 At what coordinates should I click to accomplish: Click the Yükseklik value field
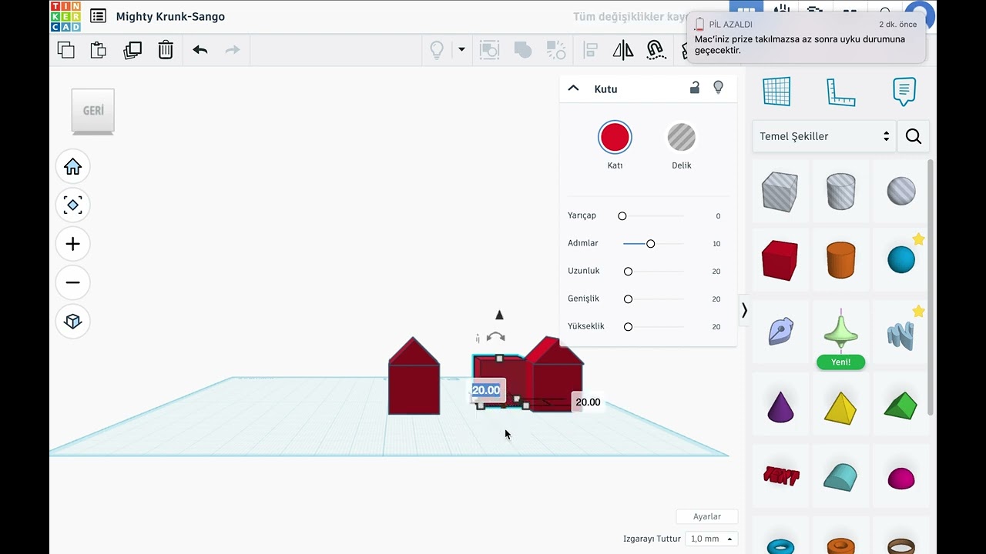click(x=716, y=327)
